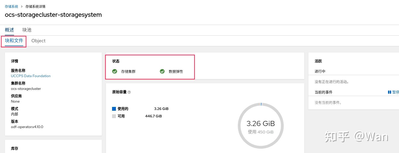Click the blue usage segment on the capacity donut

click(x=261, y=104)
